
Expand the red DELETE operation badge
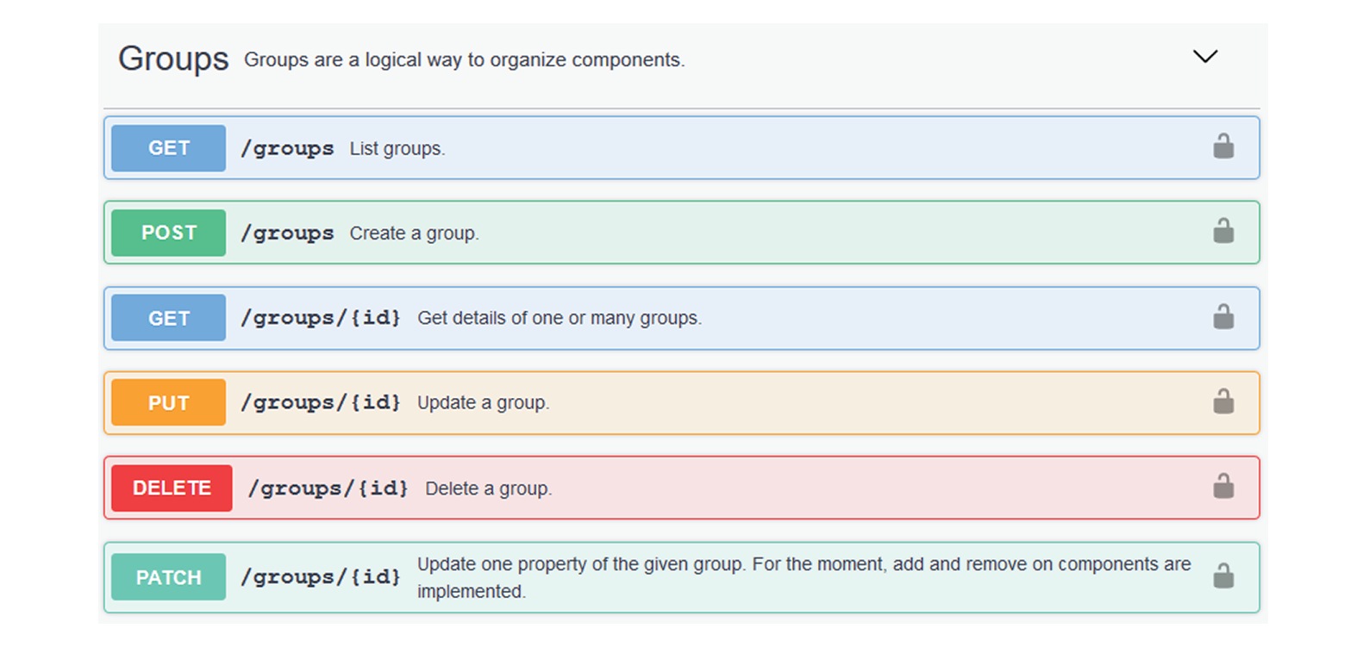coord(172,488)
